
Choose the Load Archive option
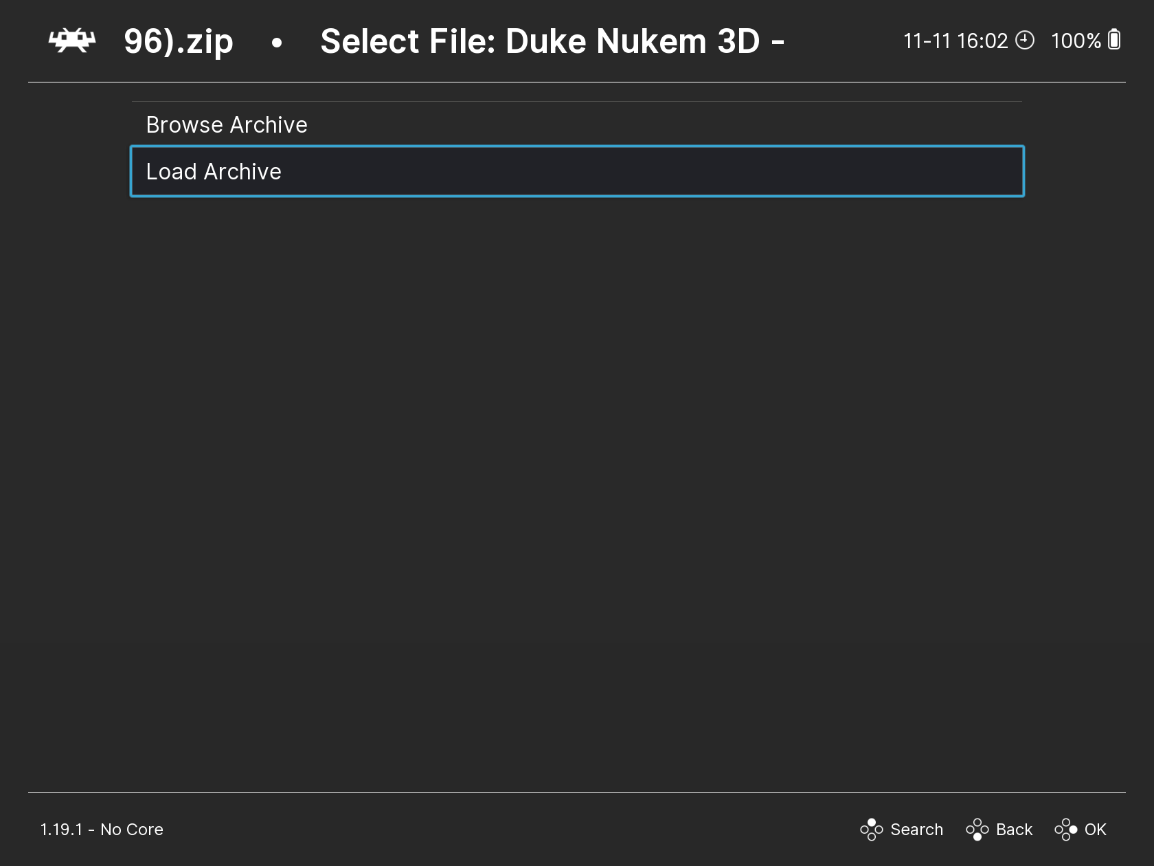pos(577,171)
